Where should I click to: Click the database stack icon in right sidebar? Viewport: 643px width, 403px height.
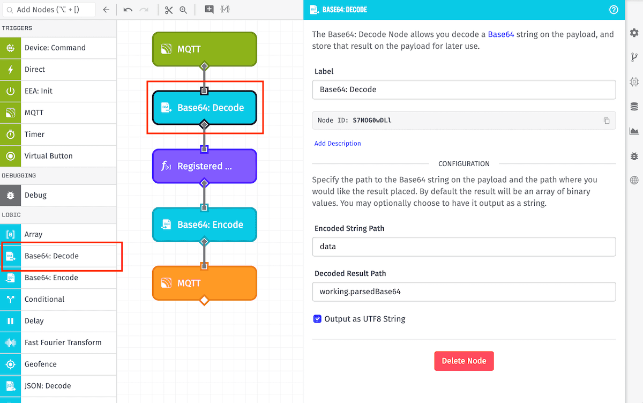(x=634, y=106)
